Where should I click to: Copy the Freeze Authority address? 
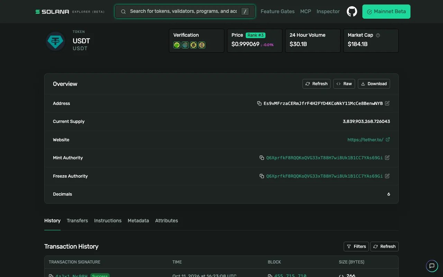point(262,176)
